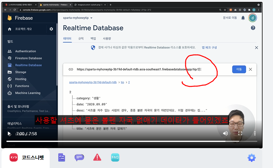Expand the sparta-myhoneytip project dropdown
This screenshot has width=273, height=168.
click(78, 18)
